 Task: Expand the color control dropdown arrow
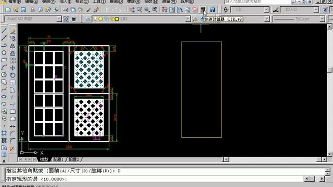click(x=267, y=19)
